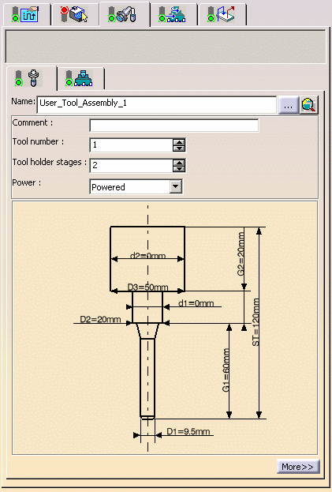Viewport: 332px width, 492px height.
Task: Select the Tool tab with cutter icon
Action: pos(123,14)
